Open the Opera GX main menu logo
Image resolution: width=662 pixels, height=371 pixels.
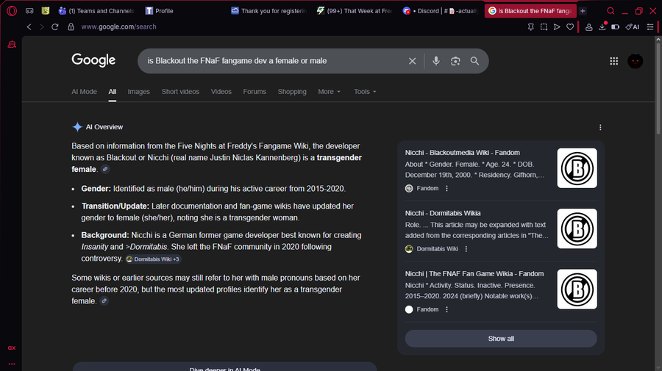pyautogui.click(x=12, y=11)
